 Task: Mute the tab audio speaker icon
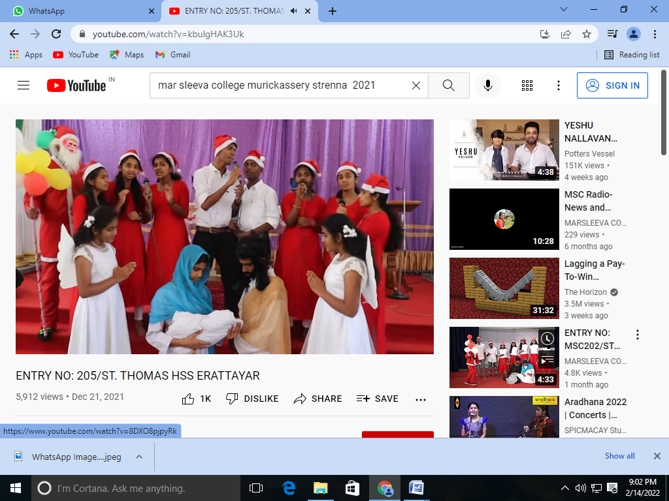pyautogui.click(x=294, y=11)
